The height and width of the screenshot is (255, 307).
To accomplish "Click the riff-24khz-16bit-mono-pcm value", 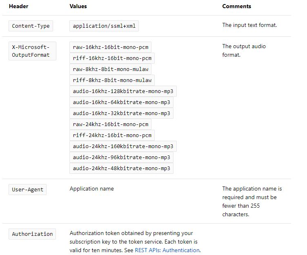I will click(112, 135).
